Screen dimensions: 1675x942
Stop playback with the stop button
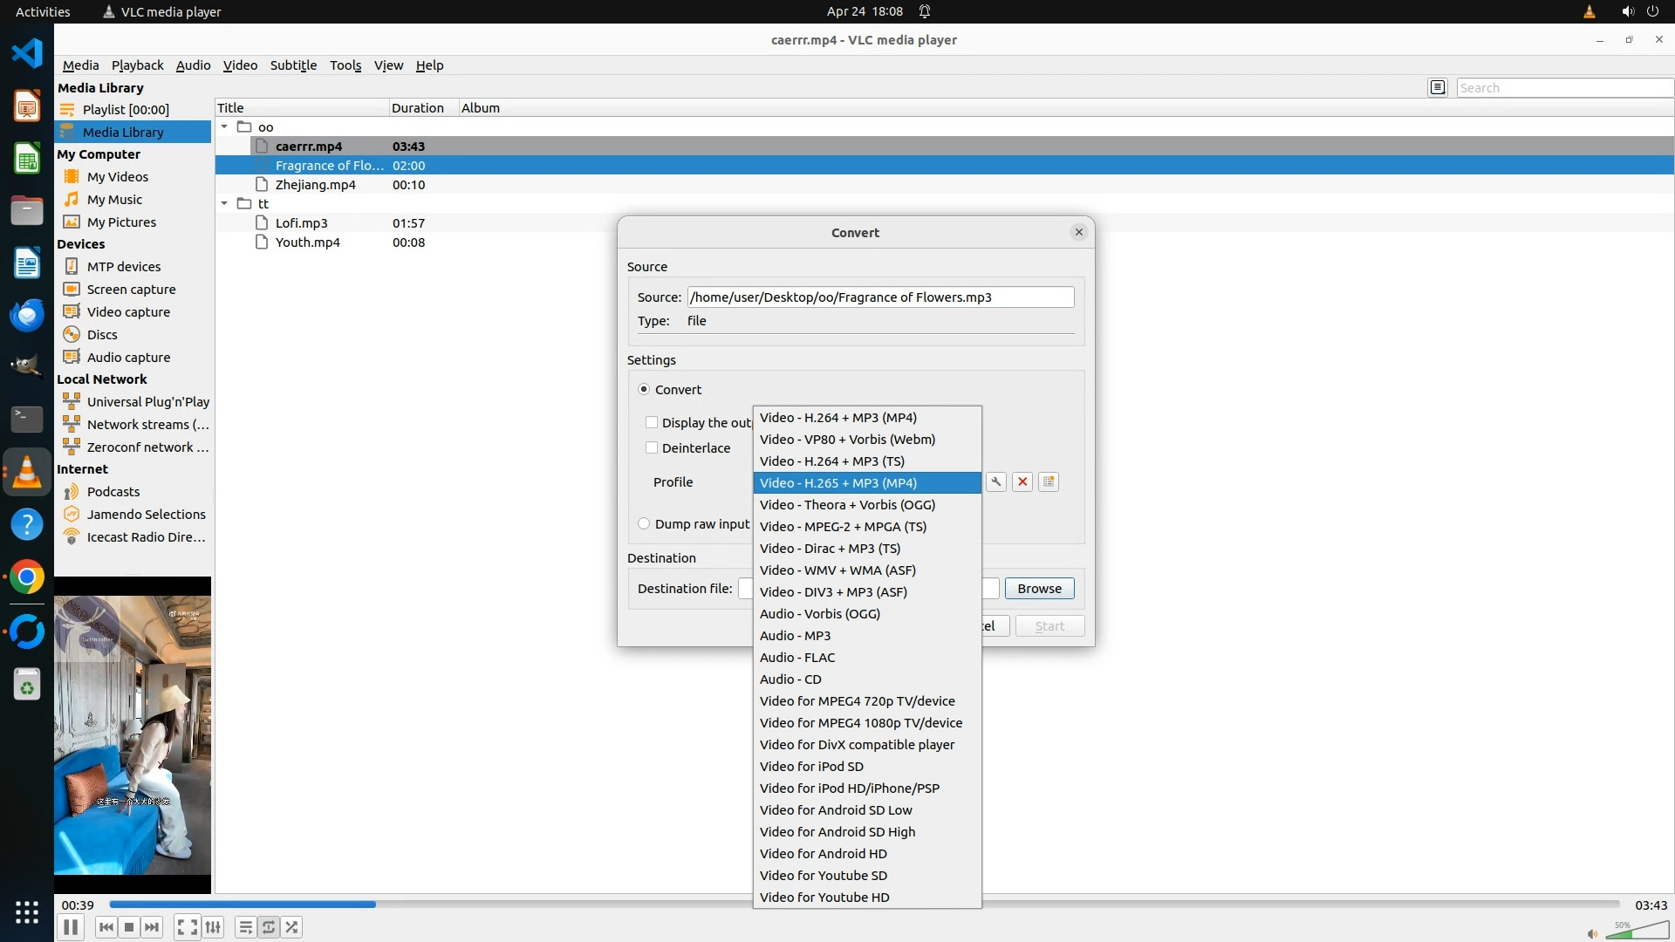coord(129,927)
